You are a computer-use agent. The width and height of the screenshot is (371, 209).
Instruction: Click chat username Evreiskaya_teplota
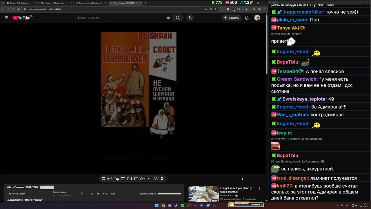click(304, 99)
